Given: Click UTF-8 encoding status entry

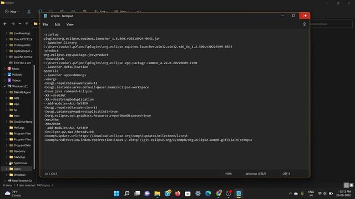Looking at the screenshot, I should pyautogui.click(x=286, y=174).
